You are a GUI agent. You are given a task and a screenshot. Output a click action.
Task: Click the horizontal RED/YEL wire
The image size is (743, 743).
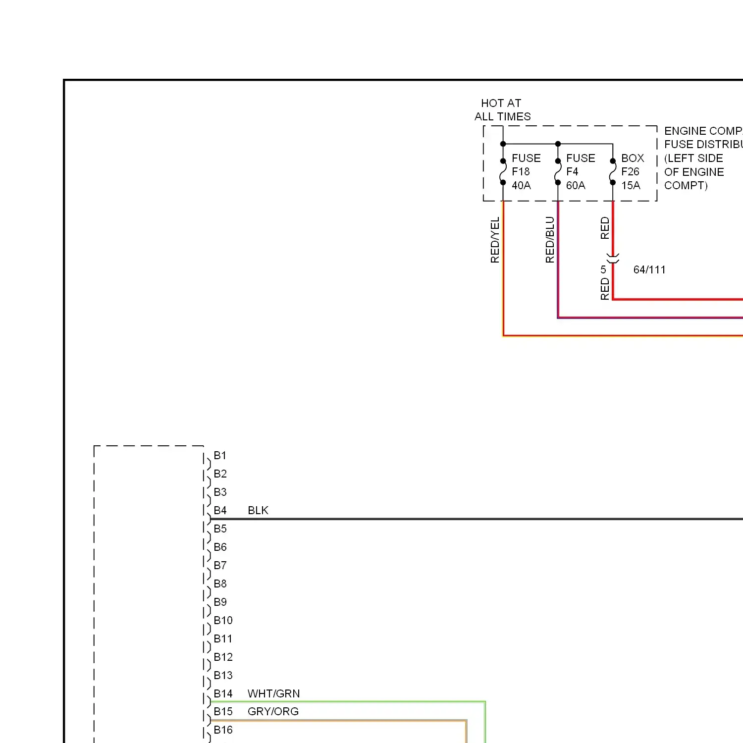[x=623, y=336]
